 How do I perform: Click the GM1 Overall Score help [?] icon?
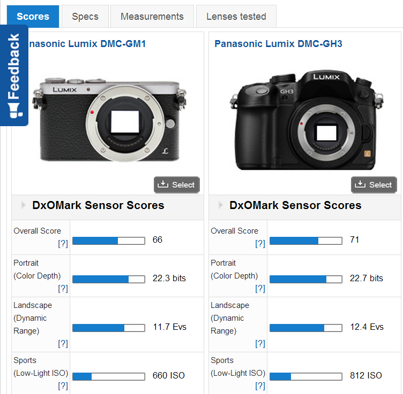point(63,244)
